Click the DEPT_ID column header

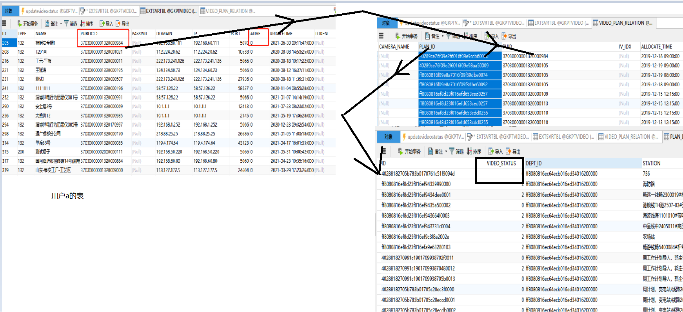coord(534,163)
